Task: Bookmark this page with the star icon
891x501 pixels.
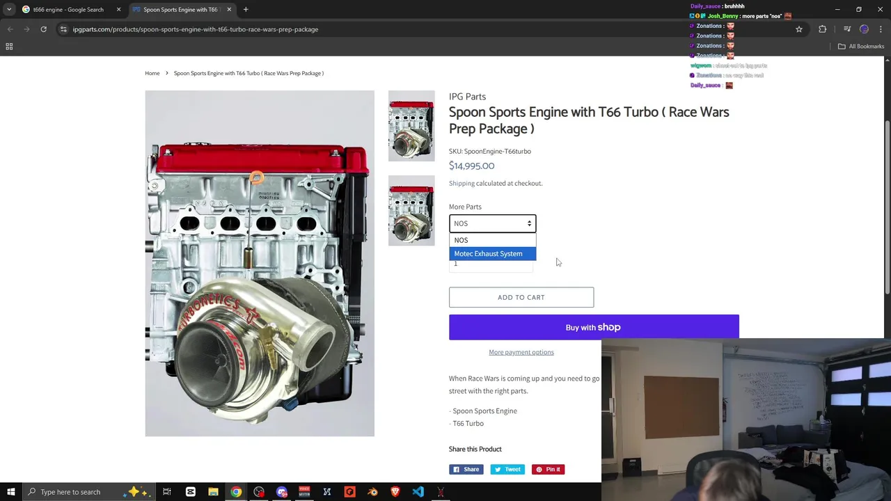Action: coord(799,29)
